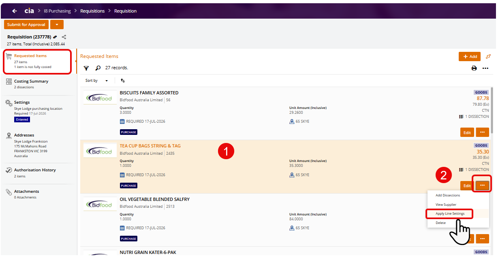Click the 87.78 amount on BISCUITS row

[483, 98]
